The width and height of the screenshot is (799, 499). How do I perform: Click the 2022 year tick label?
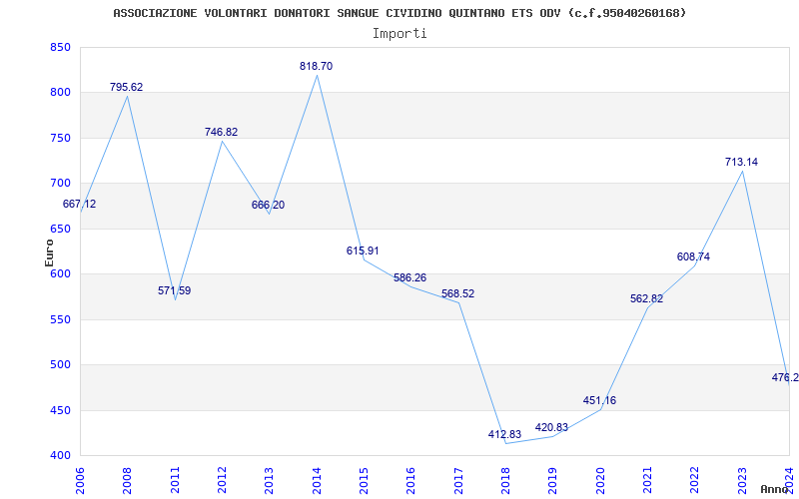[695, 479]
